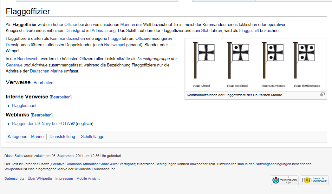Viewport: 332px width, 194px height.
Task: Open external link Flaggen der US-Navy bei FOTW
Action: click(x=41, y=124)
